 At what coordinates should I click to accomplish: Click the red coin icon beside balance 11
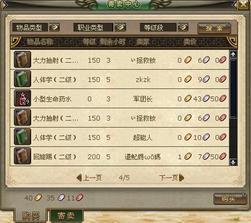click(x=79, y=198)
